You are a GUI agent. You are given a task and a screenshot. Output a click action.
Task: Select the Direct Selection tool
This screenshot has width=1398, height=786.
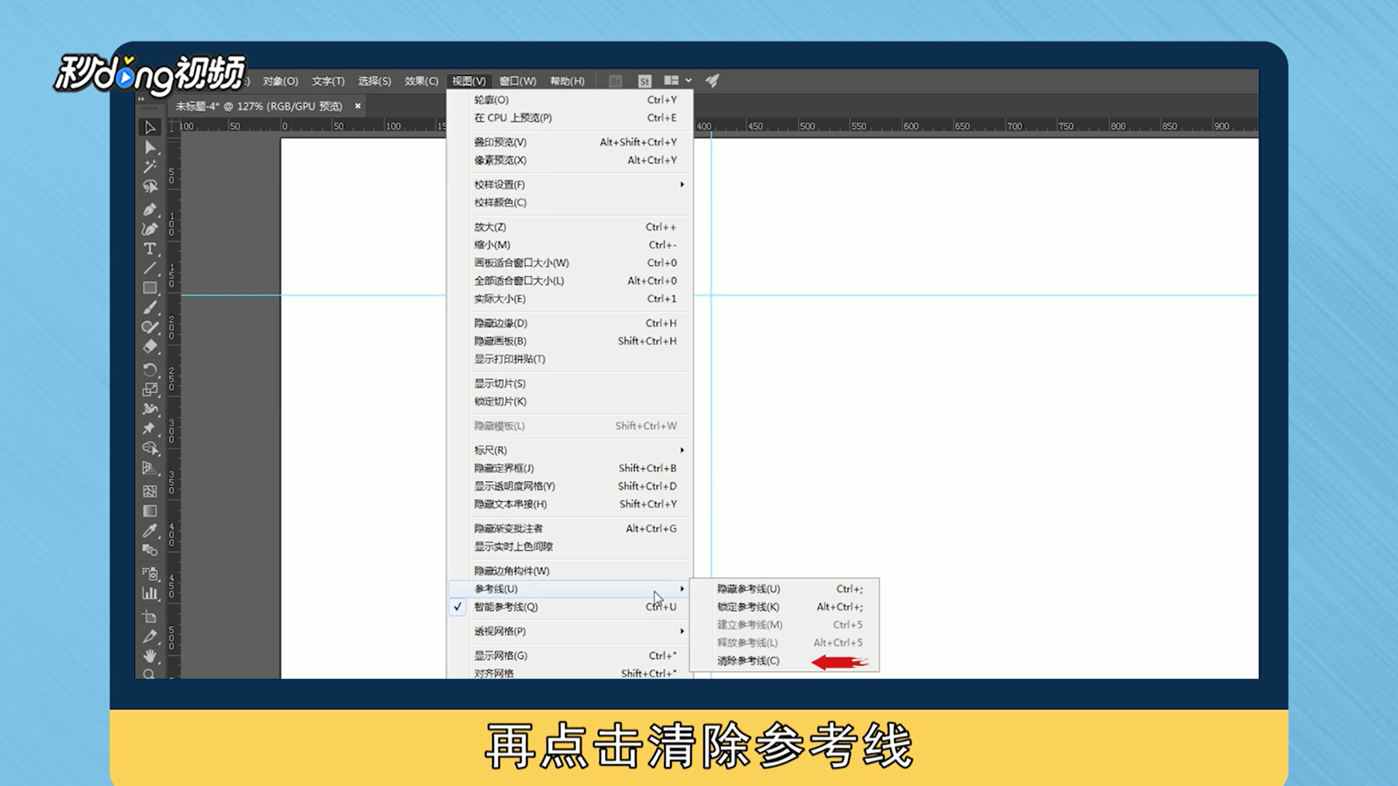click(x=150, y=148)
